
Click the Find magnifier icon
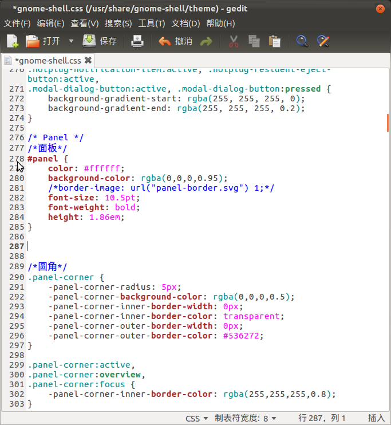click(302, 41)
